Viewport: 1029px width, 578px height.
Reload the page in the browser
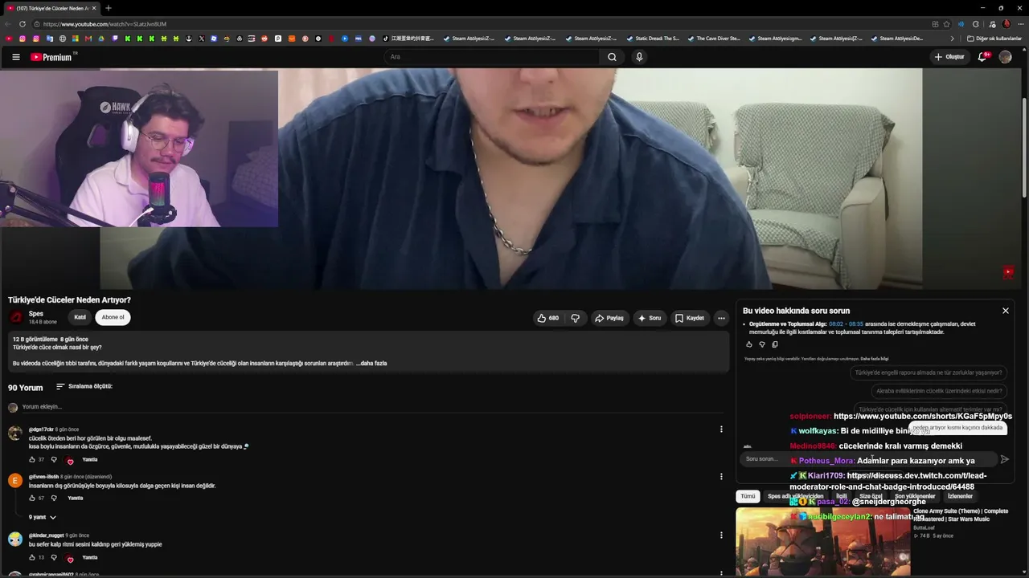[x=22, y=24]
